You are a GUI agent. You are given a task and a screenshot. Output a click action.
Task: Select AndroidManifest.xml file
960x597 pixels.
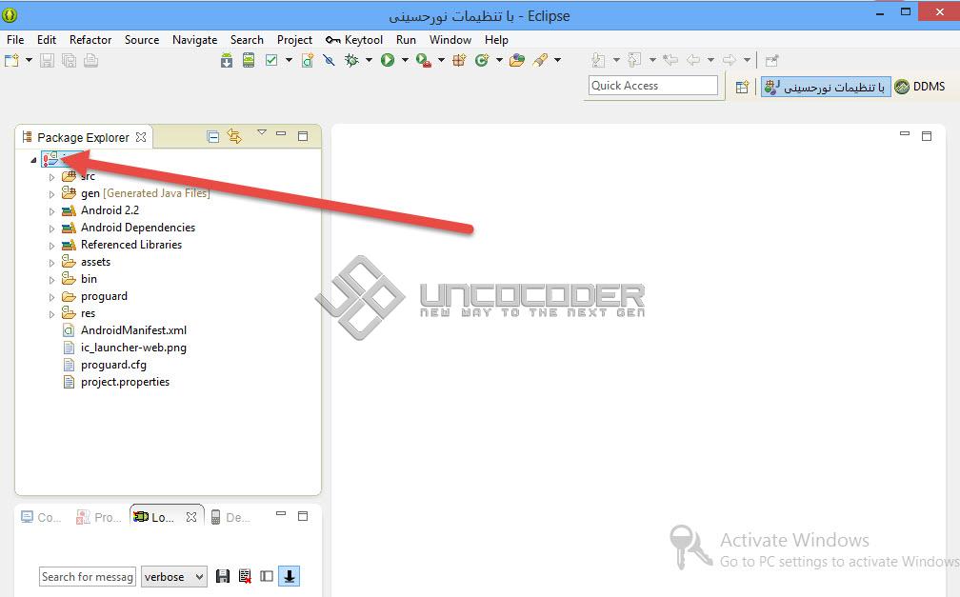(x=133, y=330)
